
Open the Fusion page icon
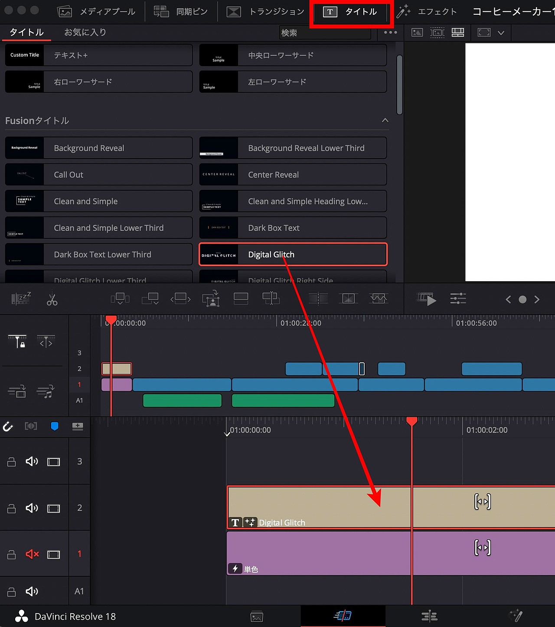[x=516, y=616]
